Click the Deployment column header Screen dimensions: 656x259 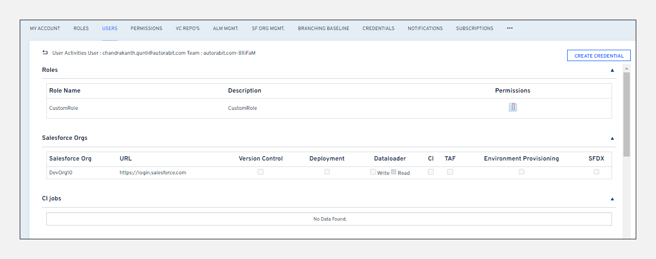point(327,159)
